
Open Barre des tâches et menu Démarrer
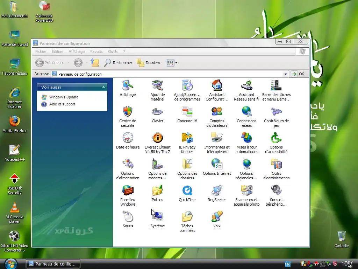click(x=276, y=90)
